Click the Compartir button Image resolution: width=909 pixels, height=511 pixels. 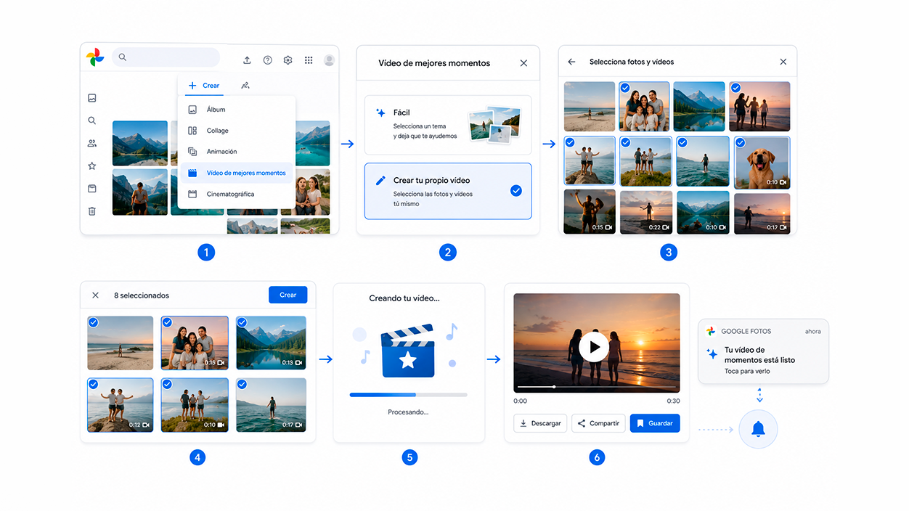pyautogui.click(x=598, y=423)
